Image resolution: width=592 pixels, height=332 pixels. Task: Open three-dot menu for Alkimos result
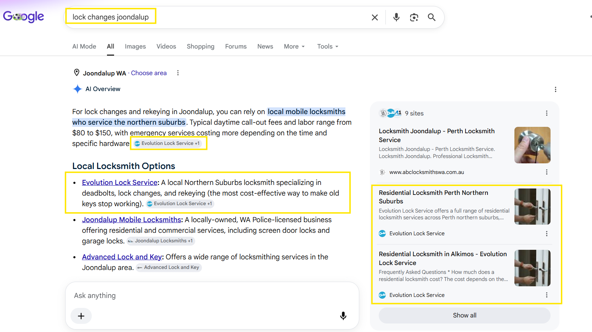[x=547, y=295]
